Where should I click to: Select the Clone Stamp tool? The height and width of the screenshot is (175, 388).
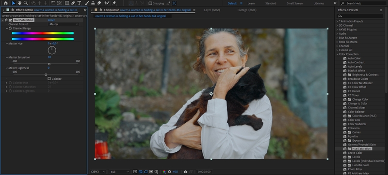(93, 3)
